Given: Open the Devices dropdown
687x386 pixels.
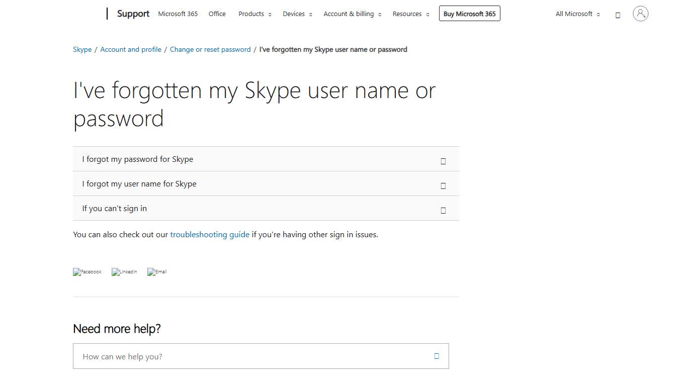Looking at the screenshot, I should click(297, 14).
